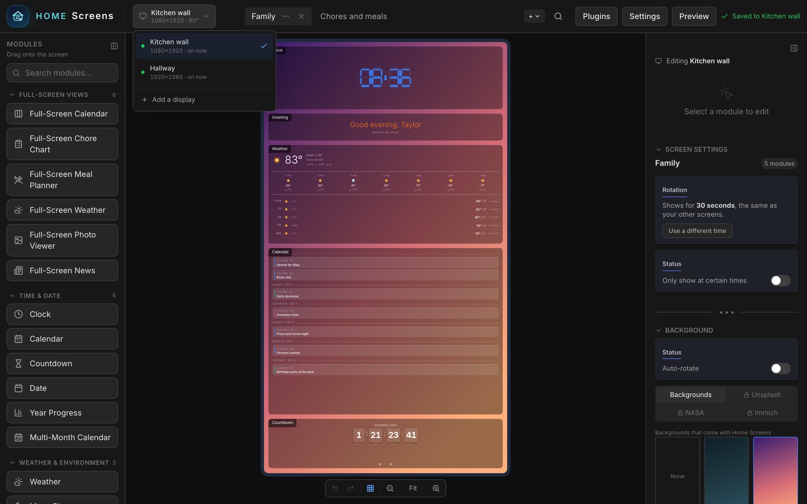The width and height of the screenshot is (807, 504).
Task: Enable background Auto-rotate switch
Action: [780, 368]
